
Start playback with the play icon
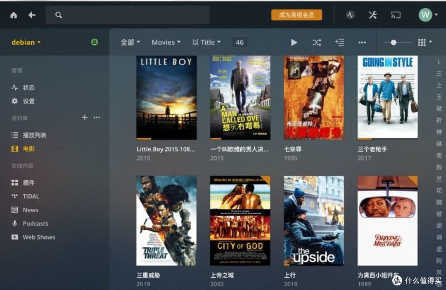(x=294, y=42)
